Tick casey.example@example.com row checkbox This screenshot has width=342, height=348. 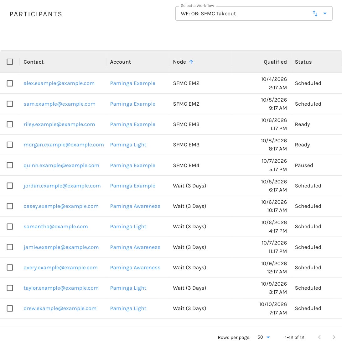click(x=10, y=206)
